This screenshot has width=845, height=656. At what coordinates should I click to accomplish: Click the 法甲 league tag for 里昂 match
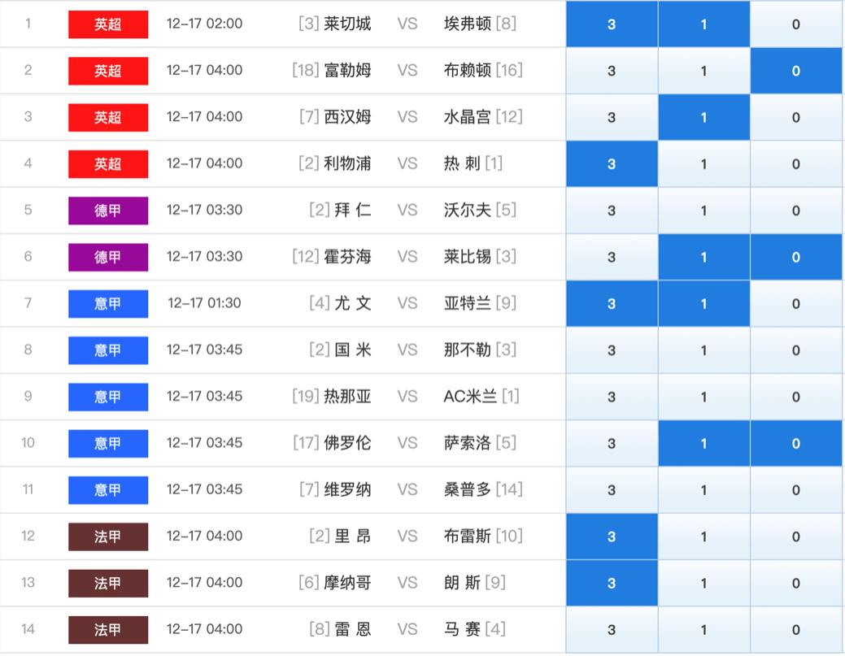[108, 537]
